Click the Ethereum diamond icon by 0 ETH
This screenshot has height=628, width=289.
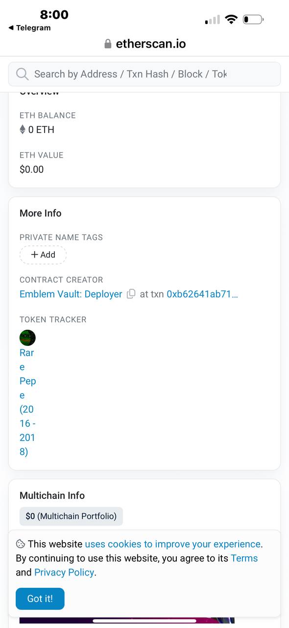(23, 130)
